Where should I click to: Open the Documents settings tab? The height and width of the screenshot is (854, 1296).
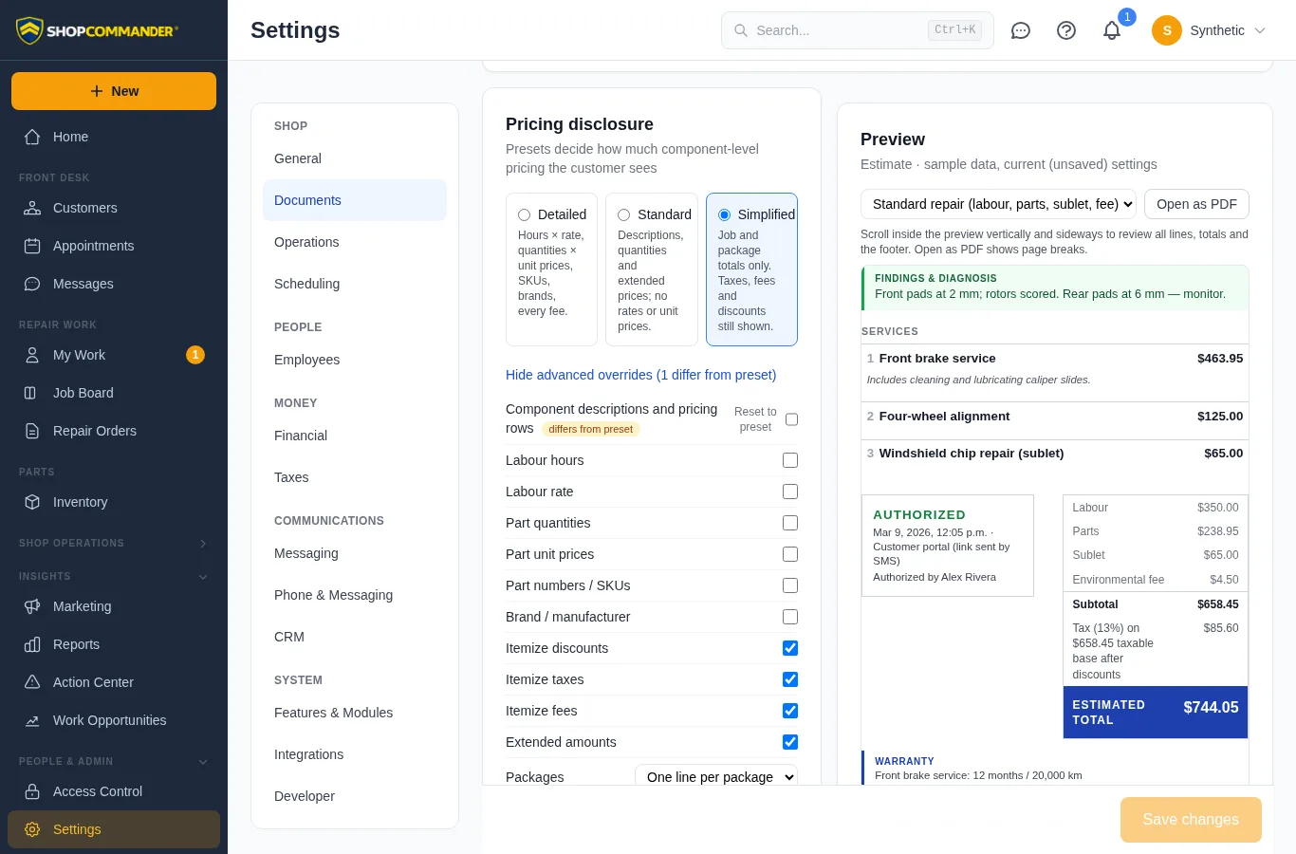(x=355, y=200)
